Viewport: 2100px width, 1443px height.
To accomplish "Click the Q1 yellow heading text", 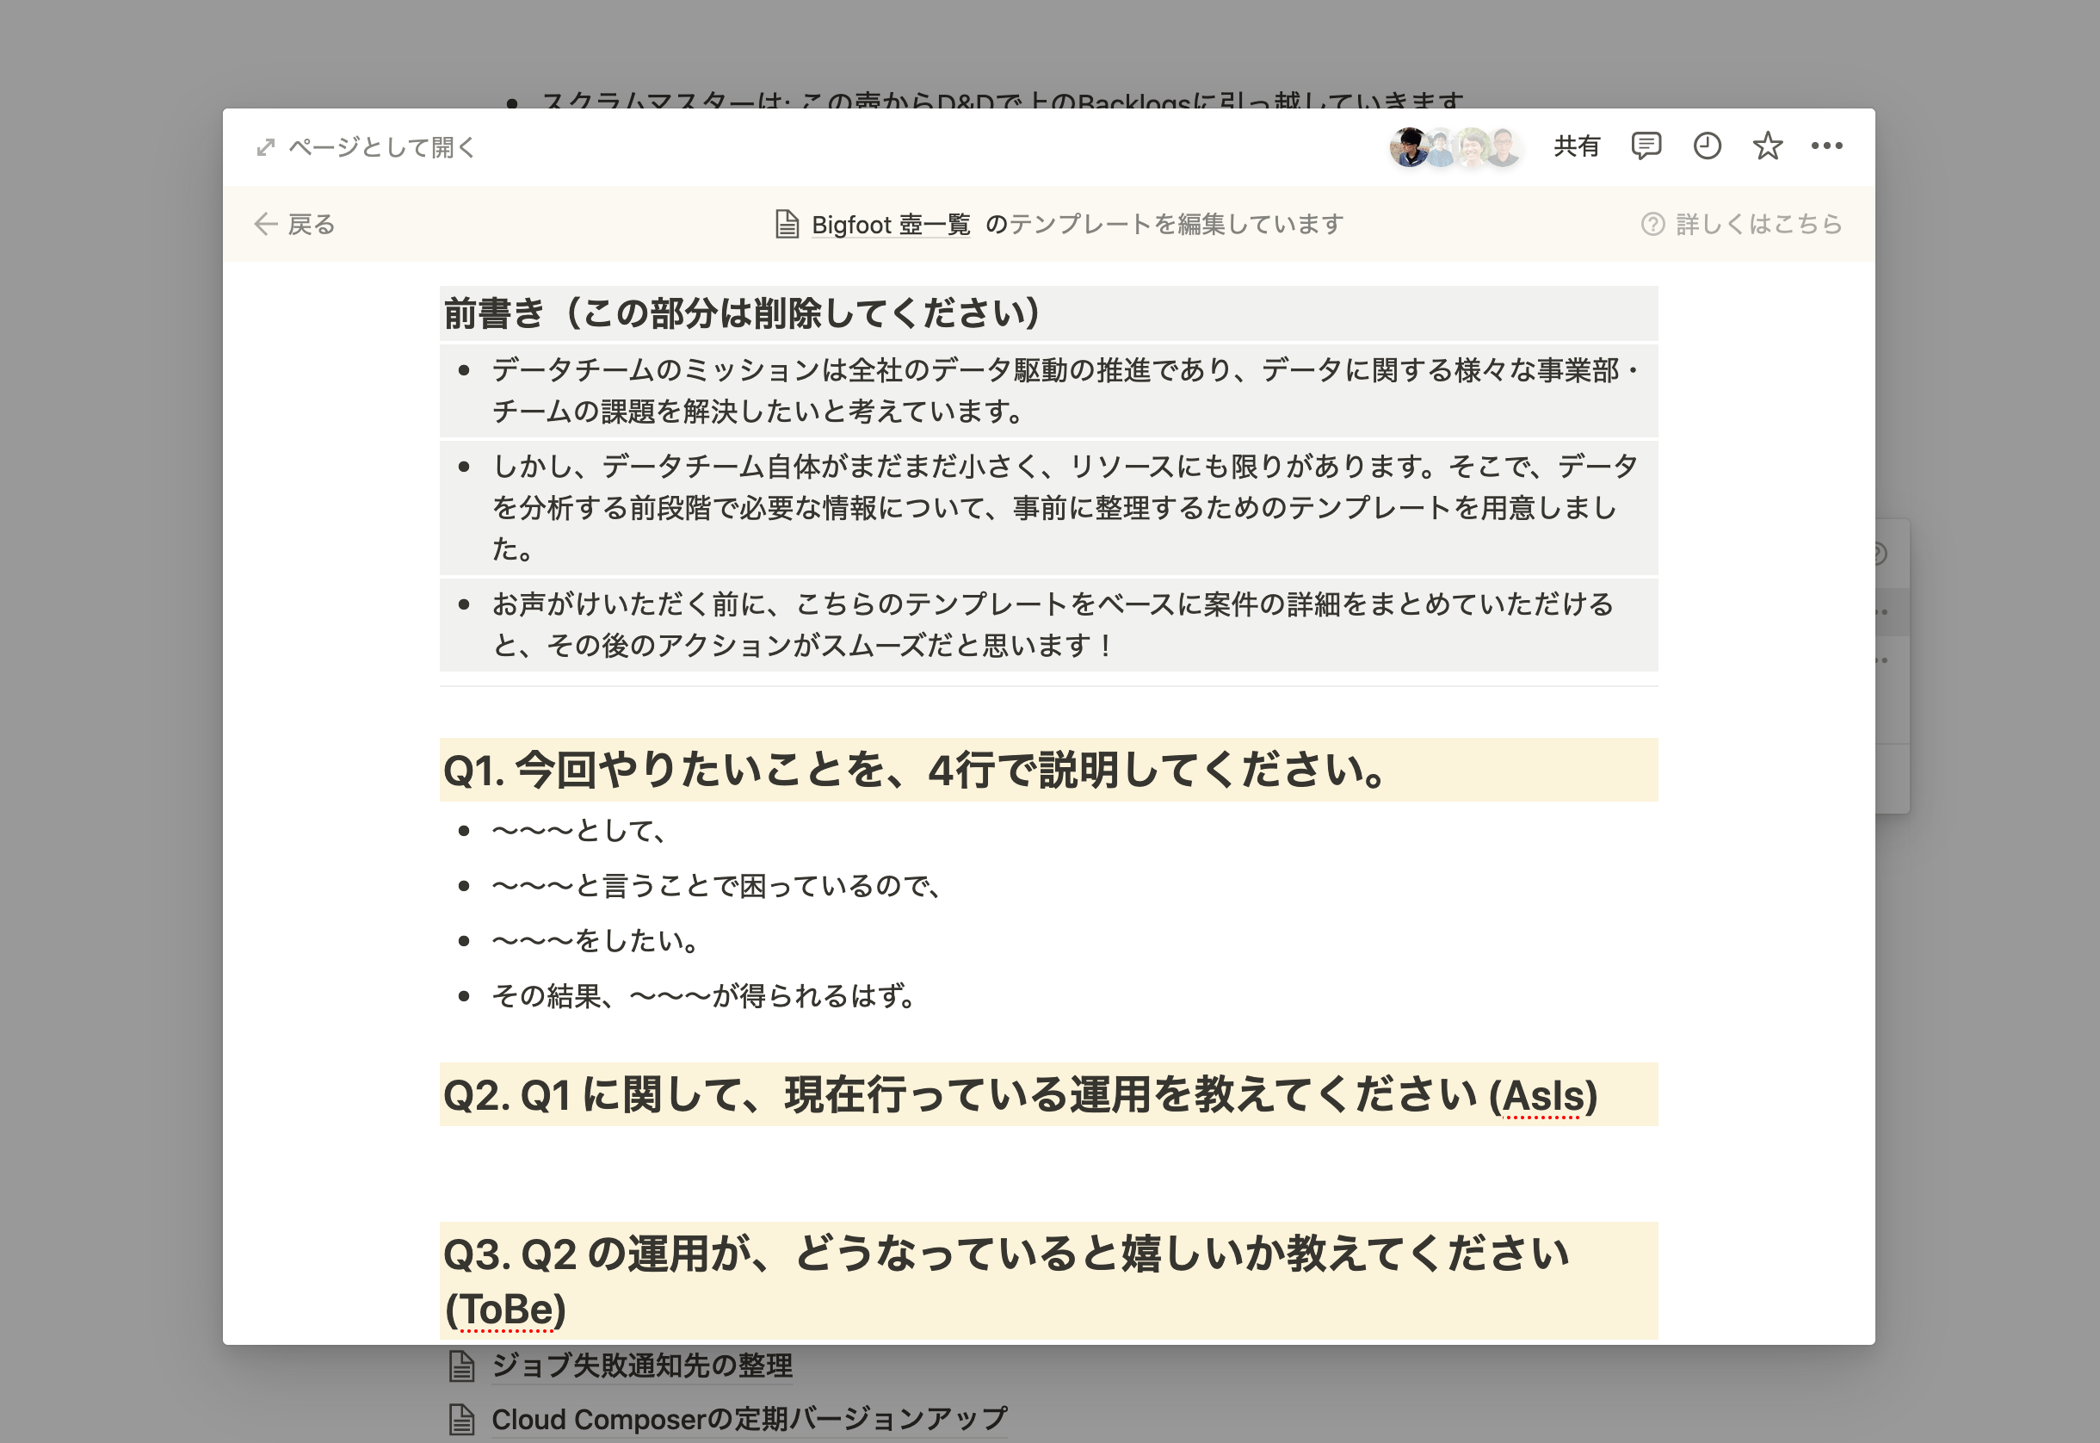I will [x=912, y=771].
